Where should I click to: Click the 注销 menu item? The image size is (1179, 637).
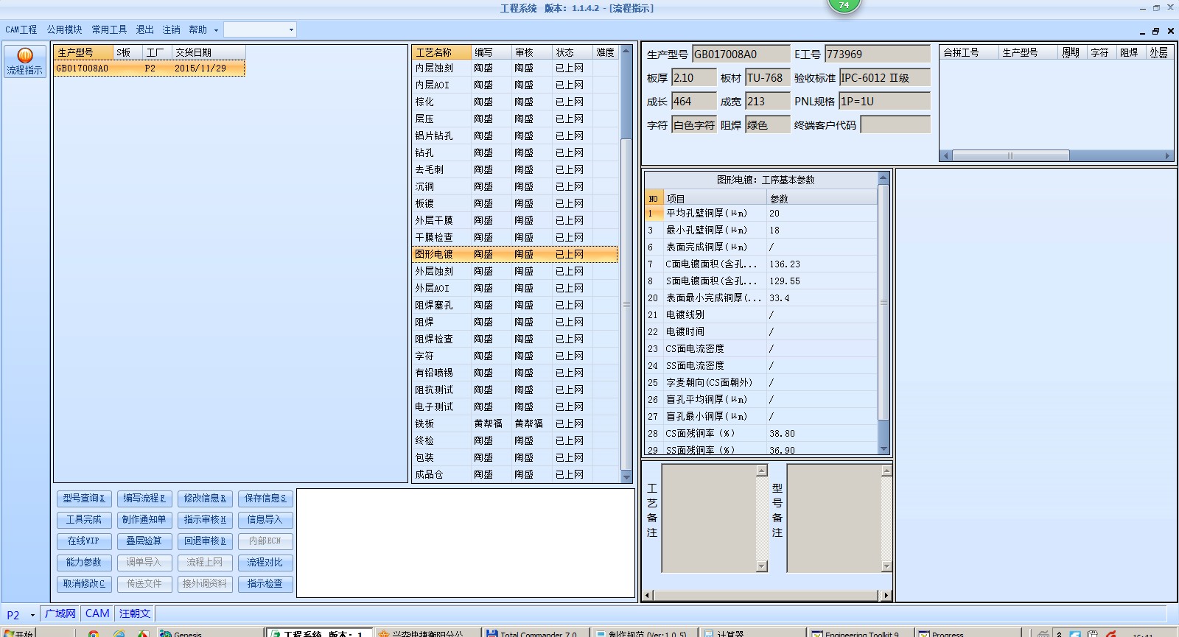click(x=171, y=29)
